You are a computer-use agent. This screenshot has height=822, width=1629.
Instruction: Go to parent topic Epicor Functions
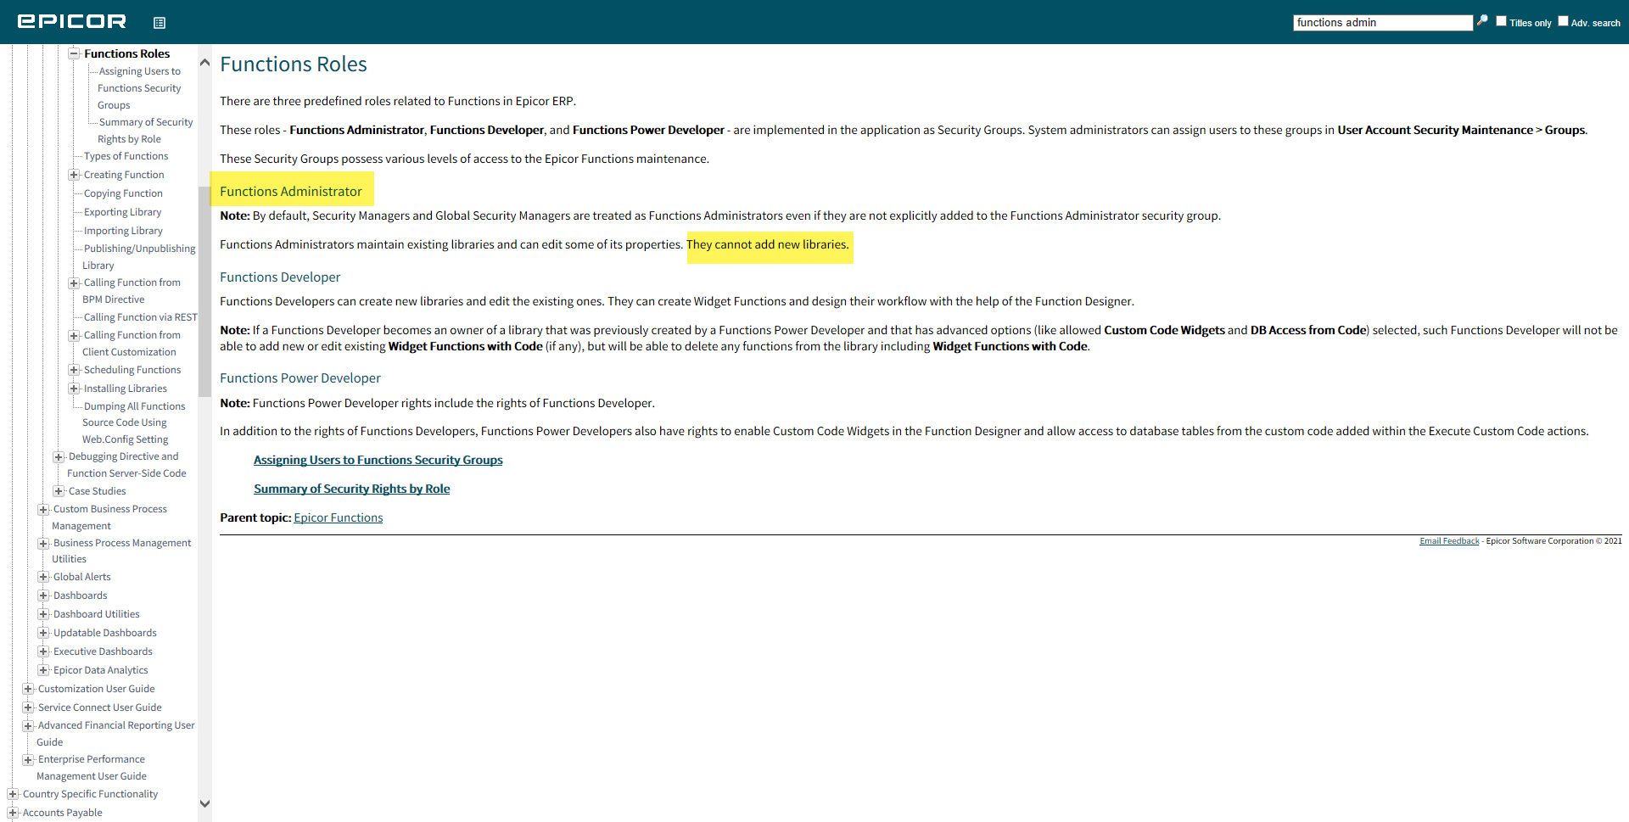[x=338, y=517]
